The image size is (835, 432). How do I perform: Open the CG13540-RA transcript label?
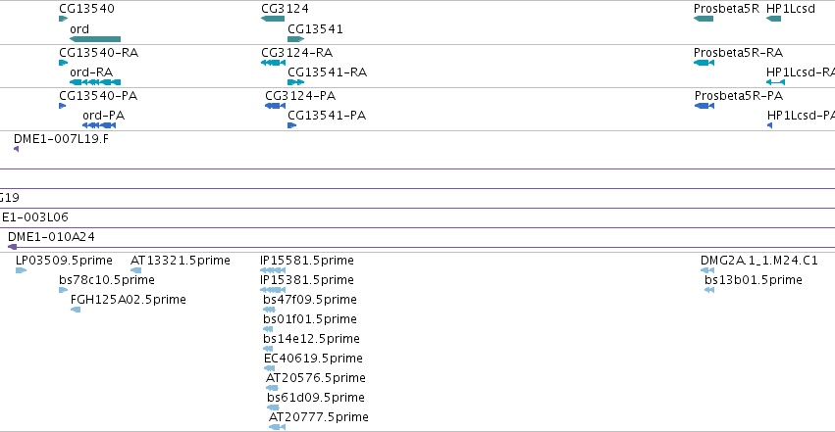(98, 53)
